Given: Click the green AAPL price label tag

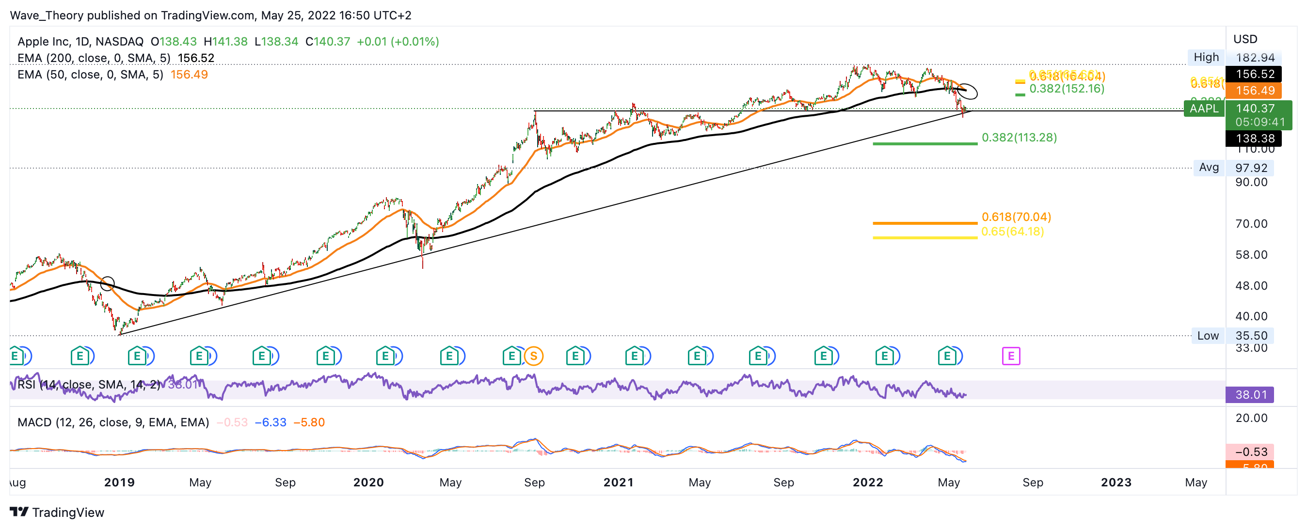Looking at the screenshot, I should (x=1203, y=108).
